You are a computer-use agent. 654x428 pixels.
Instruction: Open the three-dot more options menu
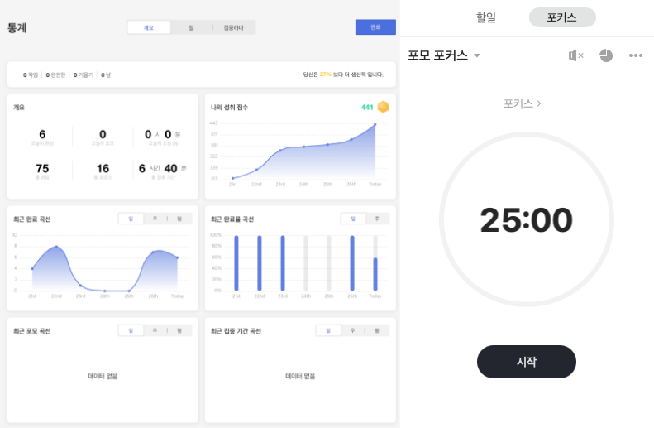pos(635,55)
